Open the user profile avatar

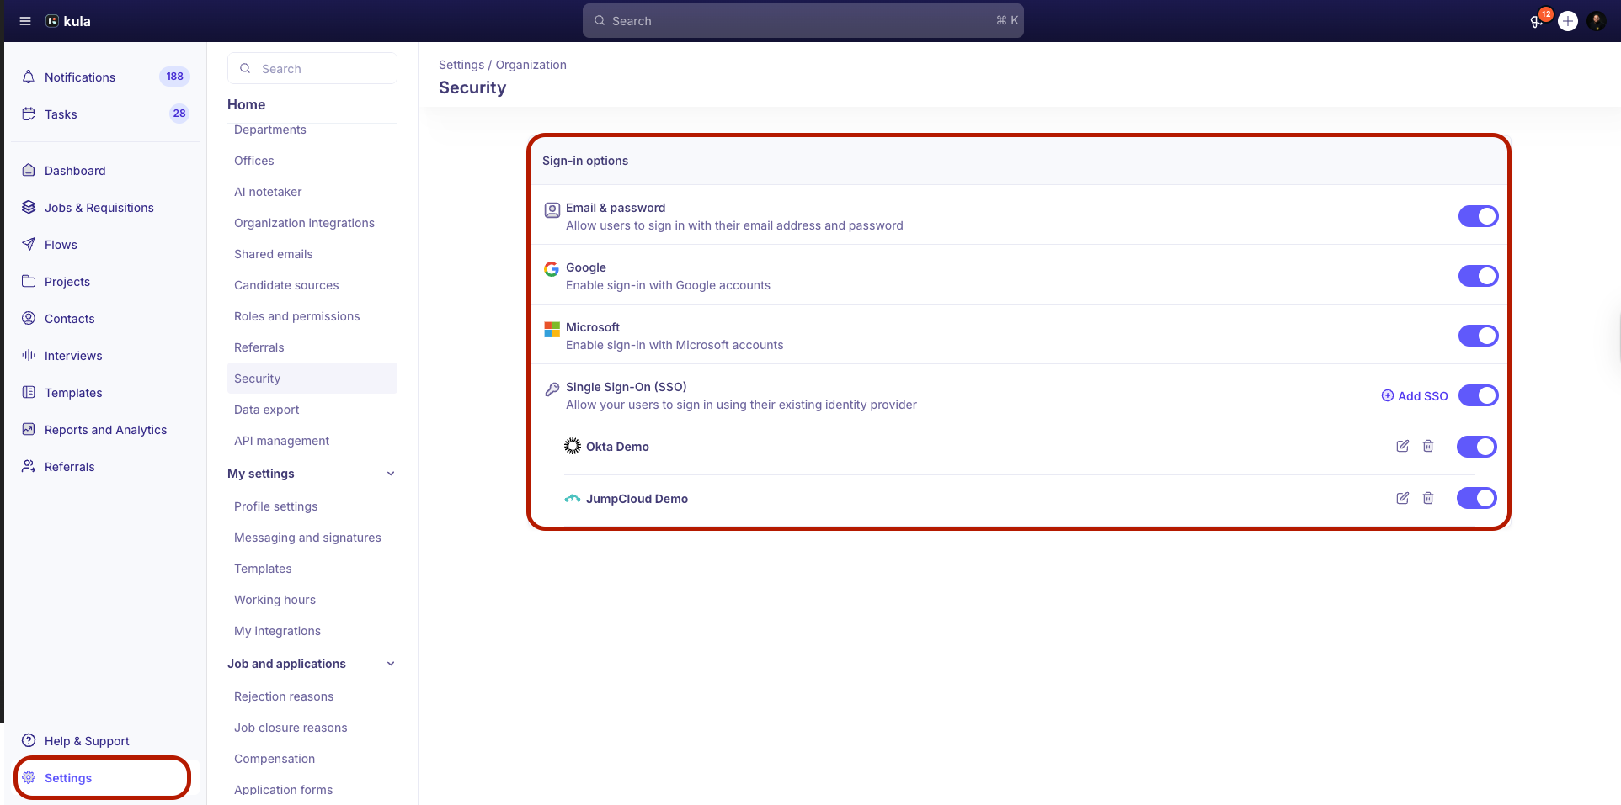(x=1597, y=21)
